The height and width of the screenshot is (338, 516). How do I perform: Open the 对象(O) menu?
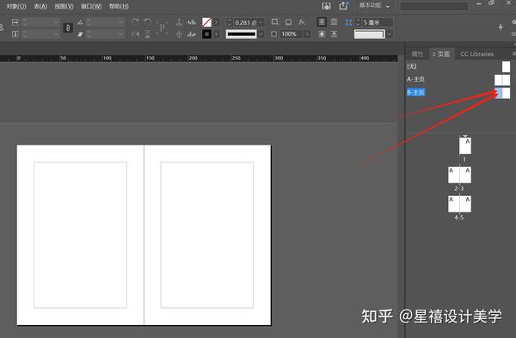pos(16,6)
